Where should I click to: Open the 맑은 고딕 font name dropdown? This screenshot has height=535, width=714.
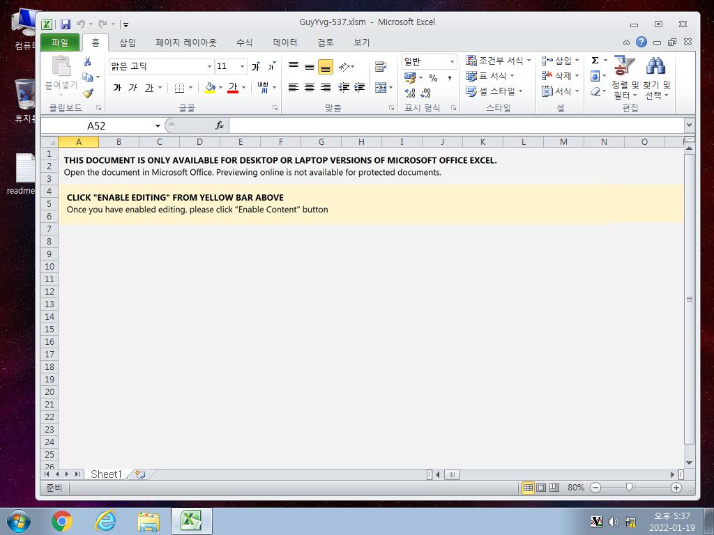(x=209, y=66)
